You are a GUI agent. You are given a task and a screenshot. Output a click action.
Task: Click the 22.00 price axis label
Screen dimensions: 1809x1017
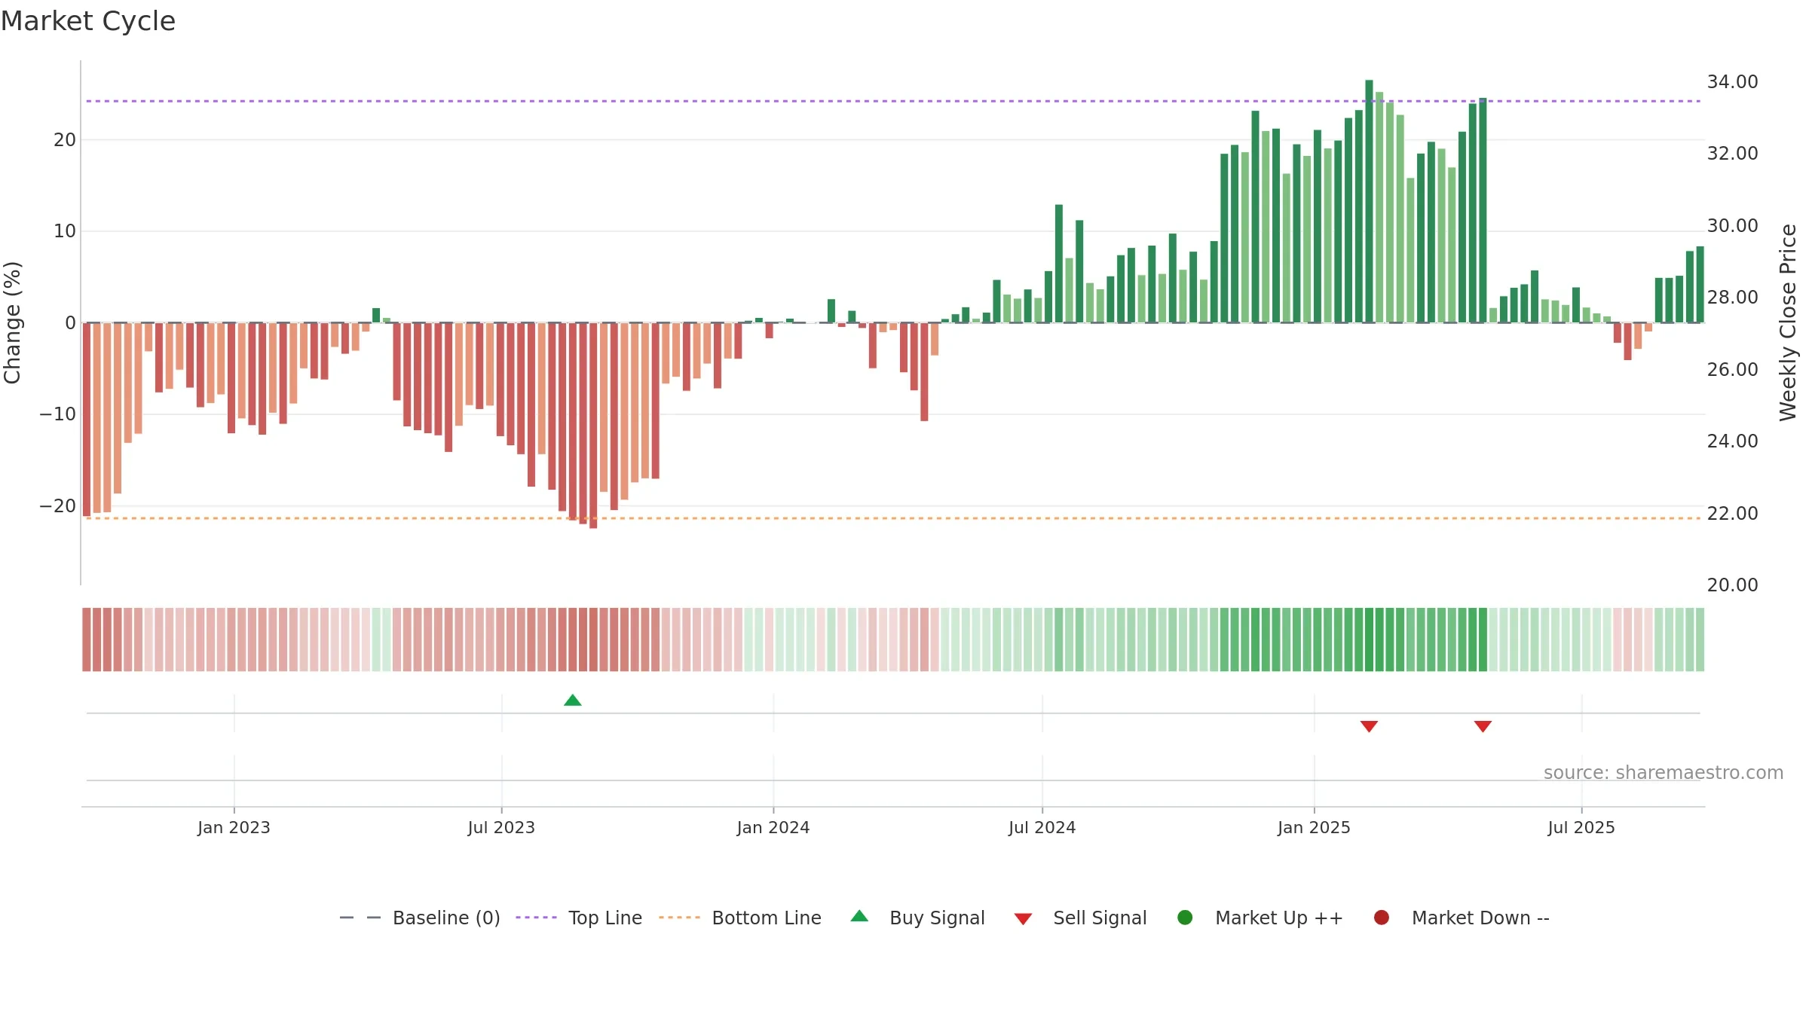tap(1732, 513)
